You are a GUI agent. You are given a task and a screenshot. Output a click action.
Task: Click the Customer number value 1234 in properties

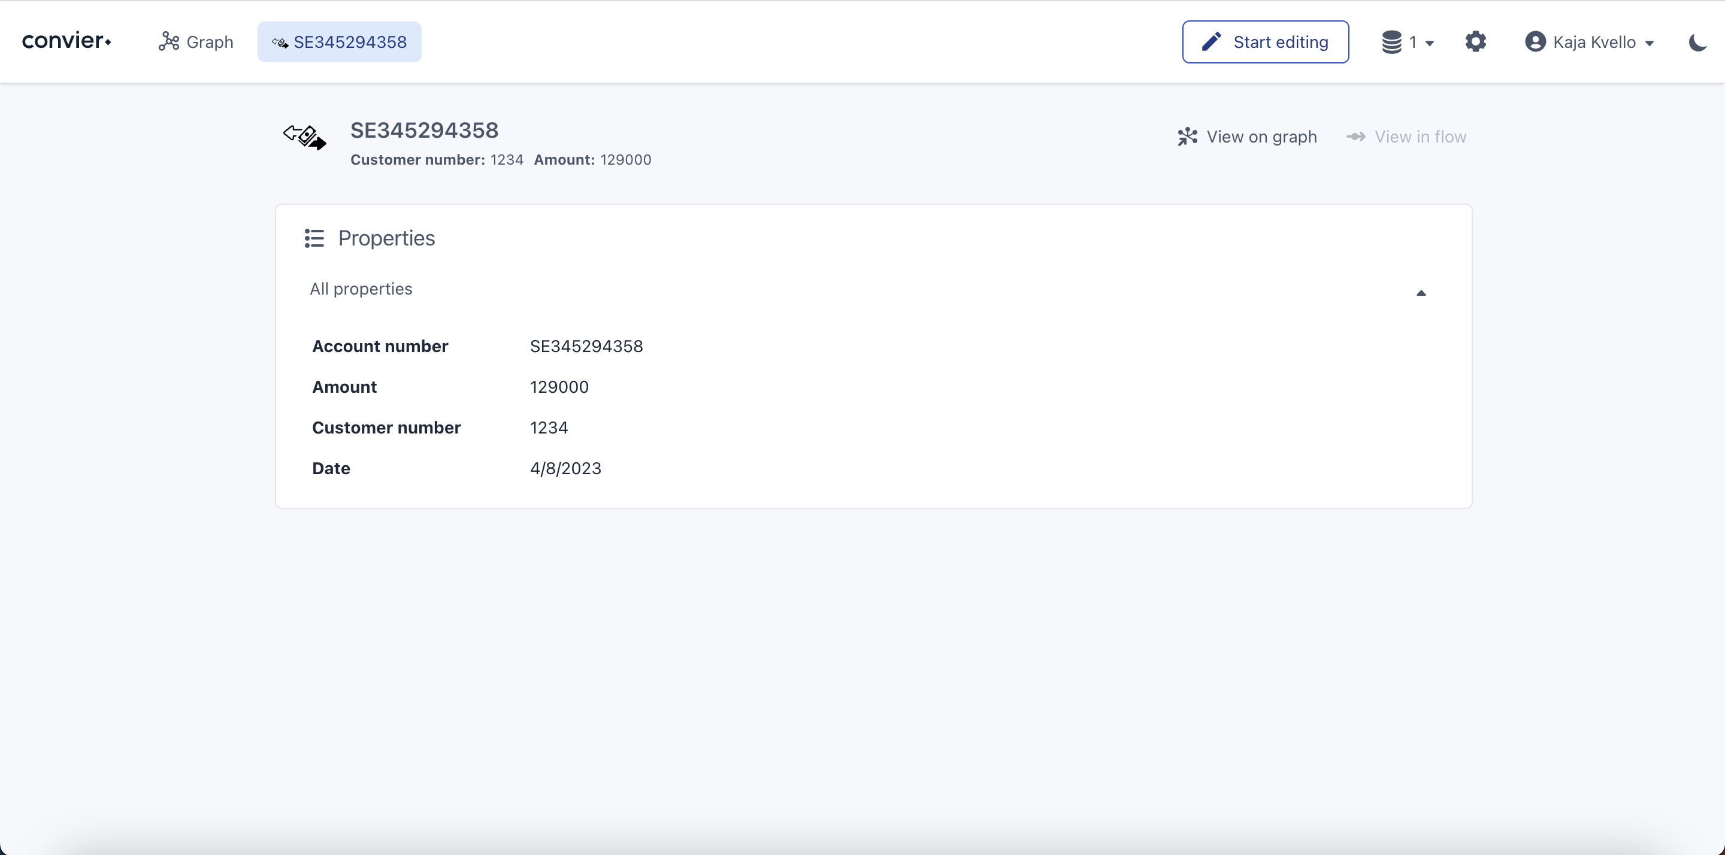(x=549, y=427)
